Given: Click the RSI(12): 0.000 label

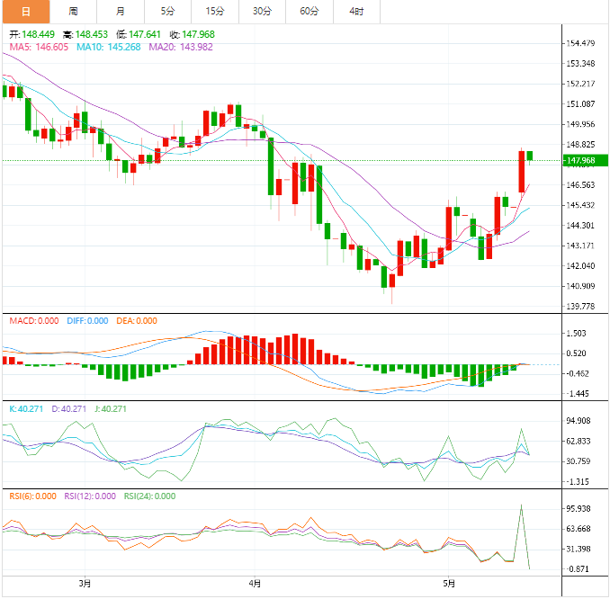Looking at the screenshot, I should pyautogui.click(x=90, y=496).
